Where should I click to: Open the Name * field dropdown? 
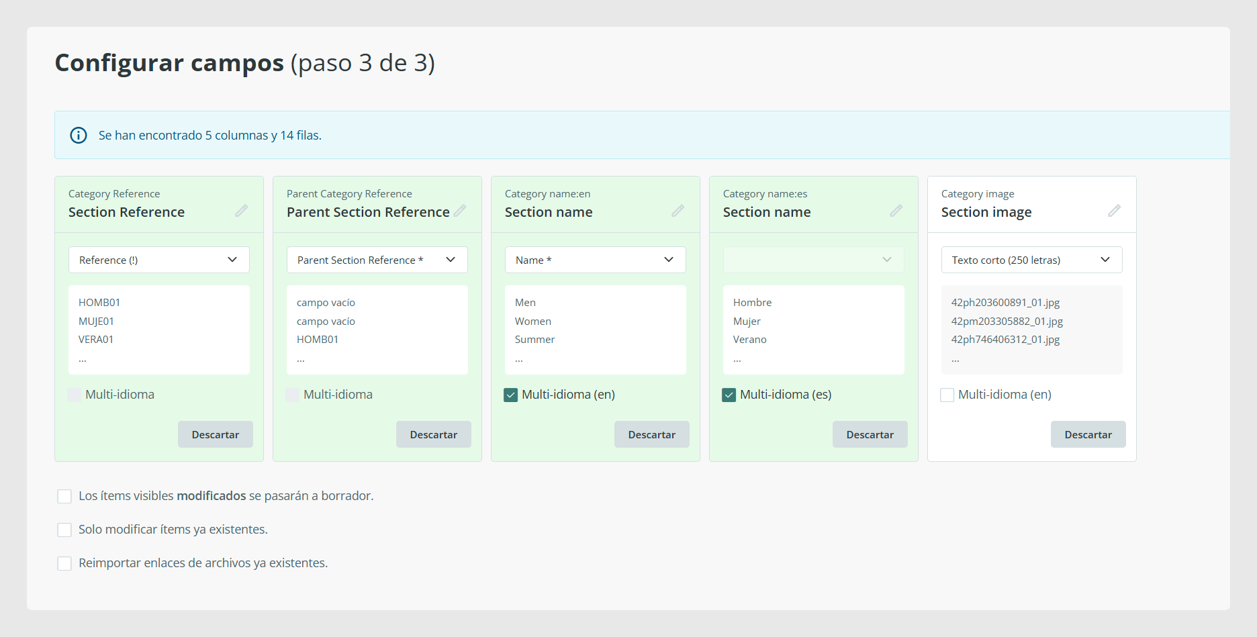[596, 260]
